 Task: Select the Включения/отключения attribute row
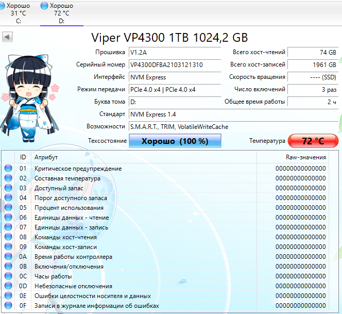(x=165, y=267)
